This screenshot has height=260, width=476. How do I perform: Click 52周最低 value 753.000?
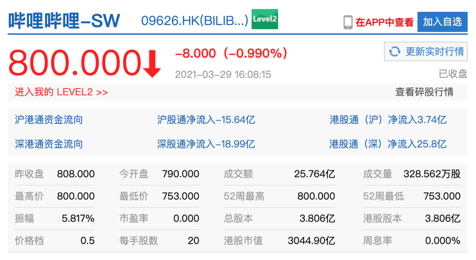(x=442, y=196)
